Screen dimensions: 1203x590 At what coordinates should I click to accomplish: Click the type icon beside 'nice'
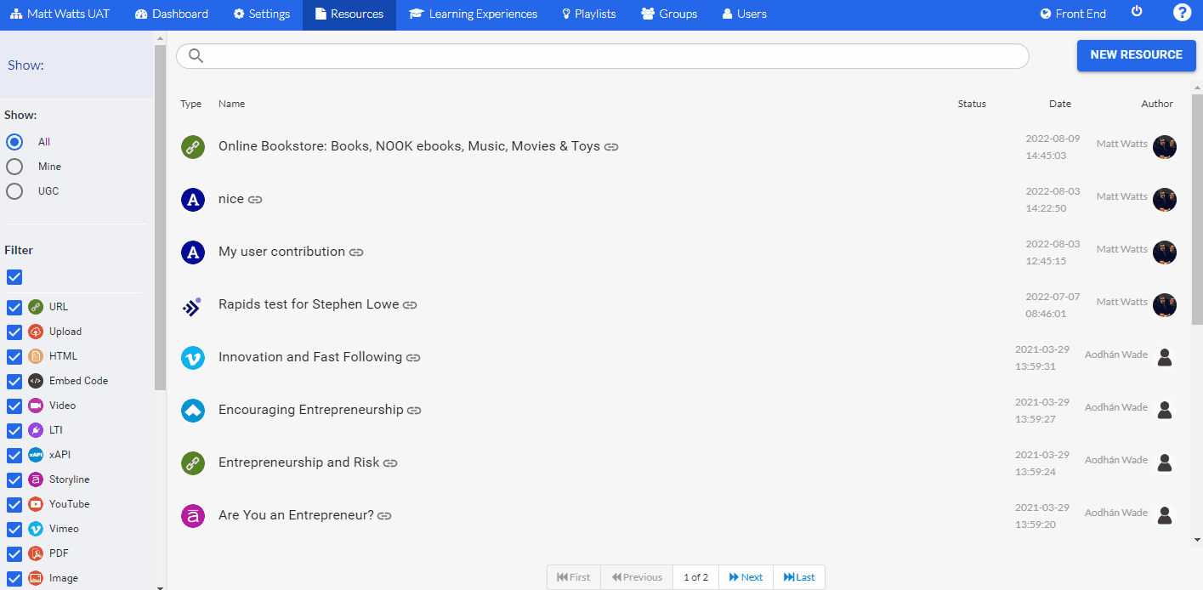[x=193, y=199]
